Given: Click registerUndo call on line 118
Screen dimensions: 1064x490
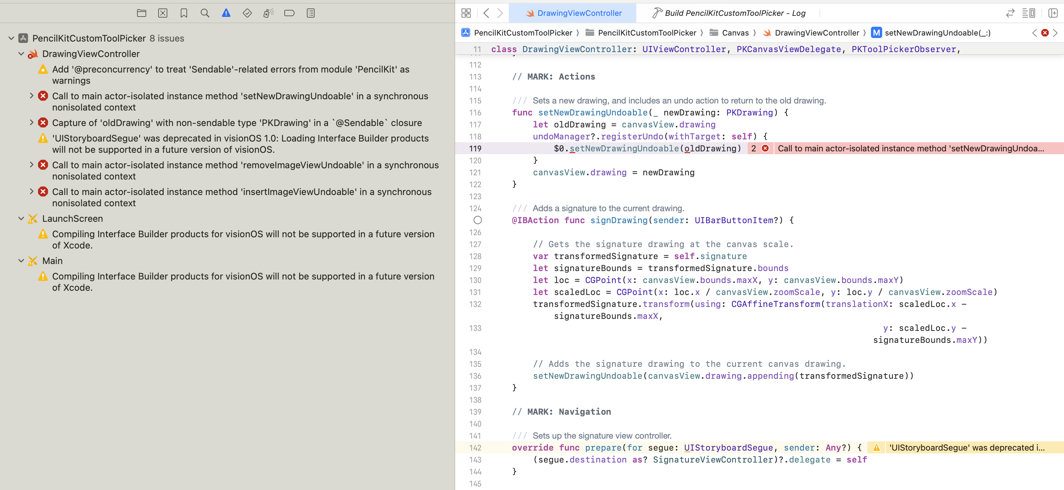Looking at the screenshot, I should click(632, 136).
